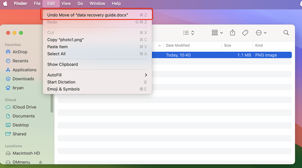Open Recents in the Finder sidebar

pyautogui.click(x=17, y=61)
